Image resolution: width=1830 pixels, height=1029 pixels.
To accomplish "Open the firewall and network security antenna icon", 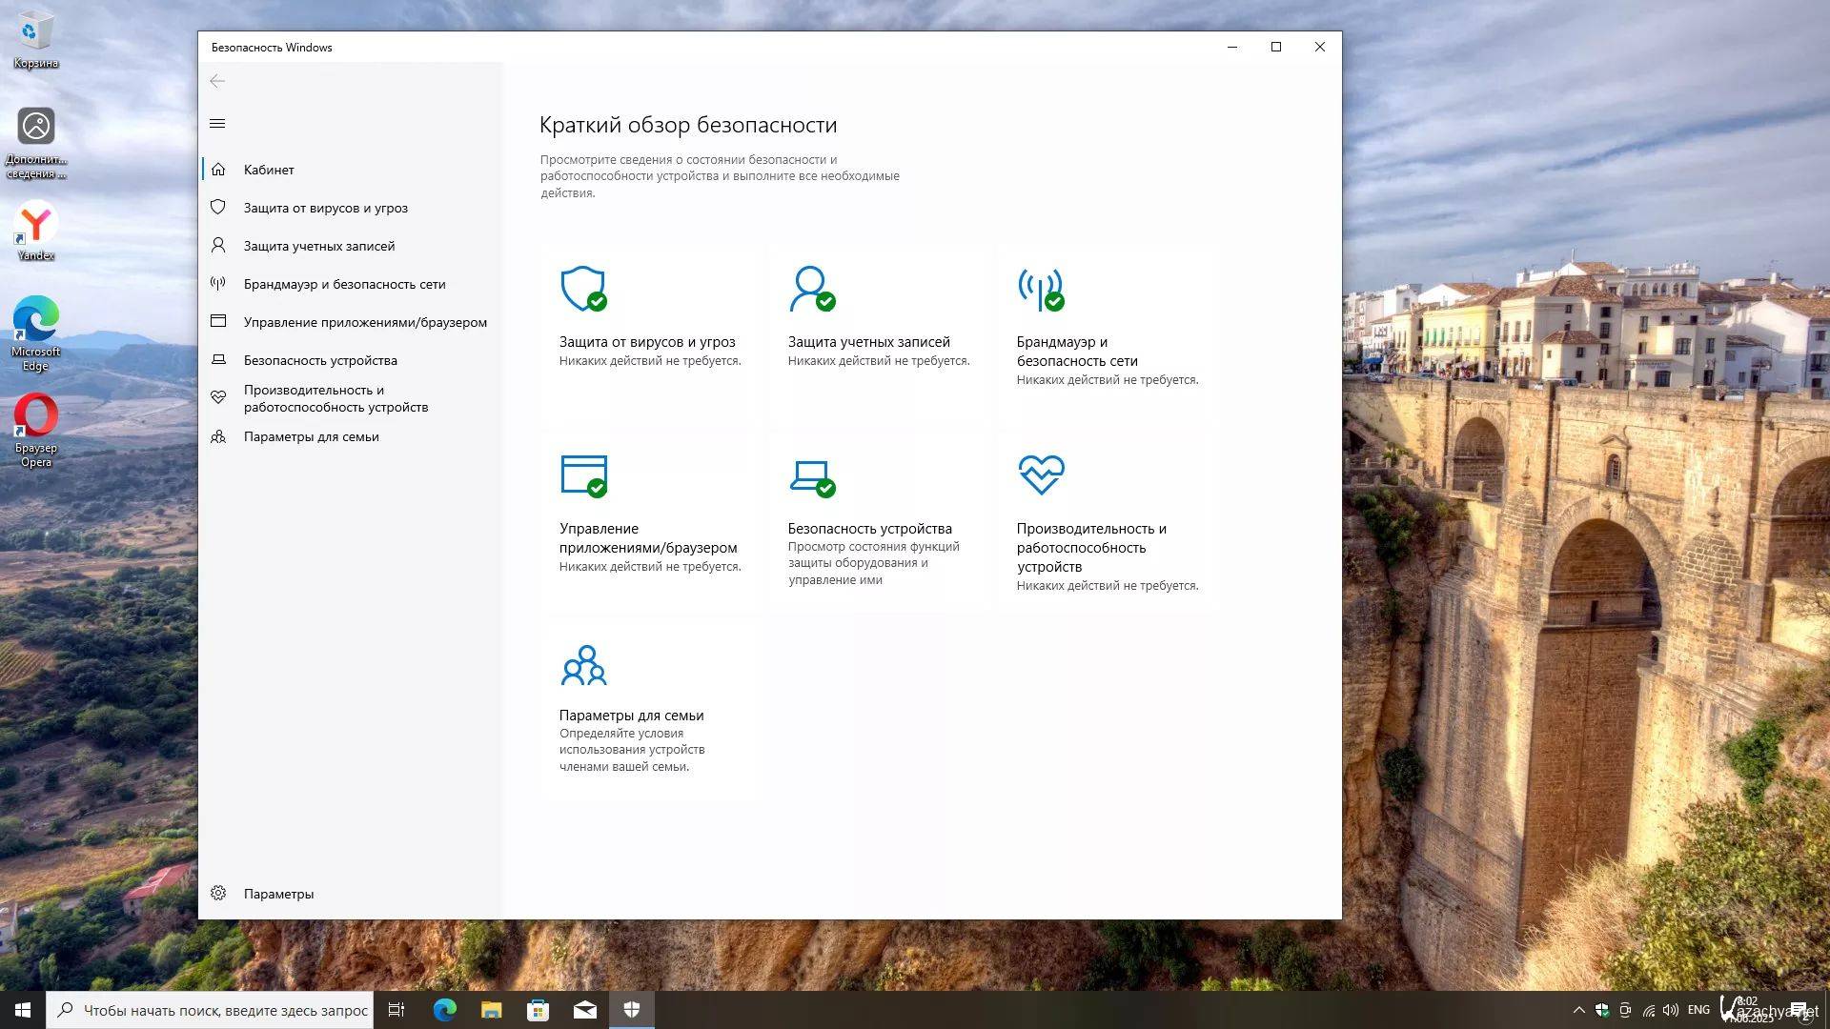I will pos(1041,289).
